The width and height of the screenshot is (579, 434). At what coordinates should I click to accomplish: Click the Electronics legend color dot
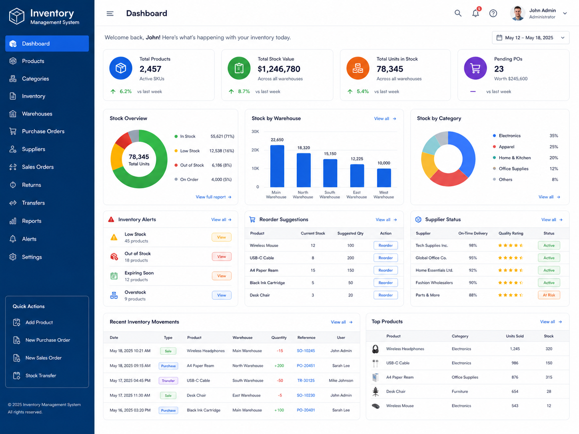[x=495, y=136]
